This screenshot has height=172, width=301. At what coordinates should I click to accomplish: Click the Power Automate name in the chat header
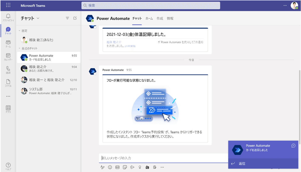pyautogui.click(x=113, y=18)
